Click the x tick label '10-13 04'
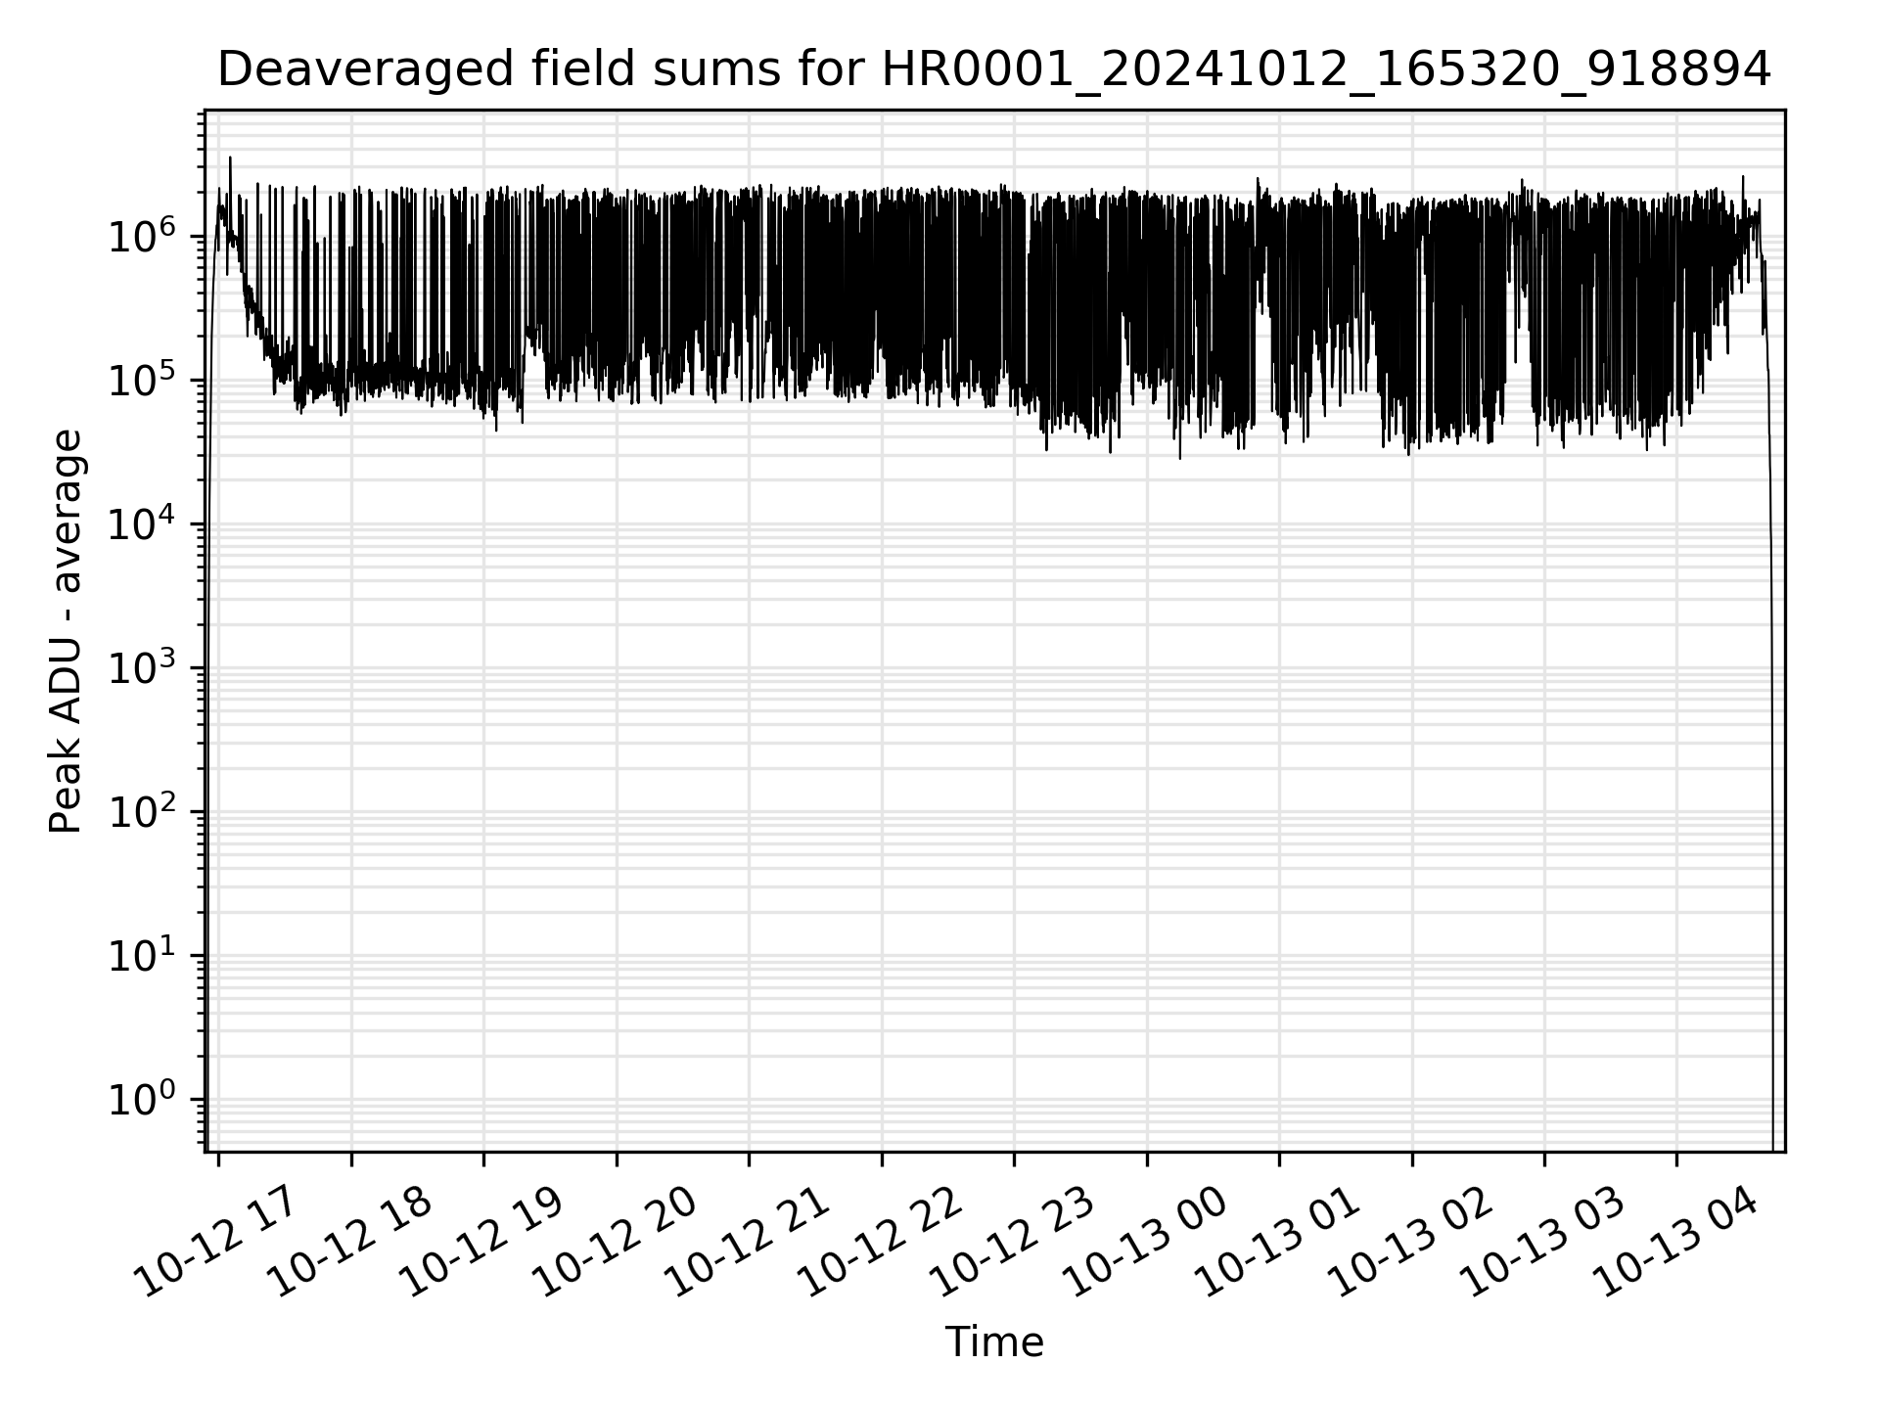1879x1409 pixels. pos(1674,1241)
